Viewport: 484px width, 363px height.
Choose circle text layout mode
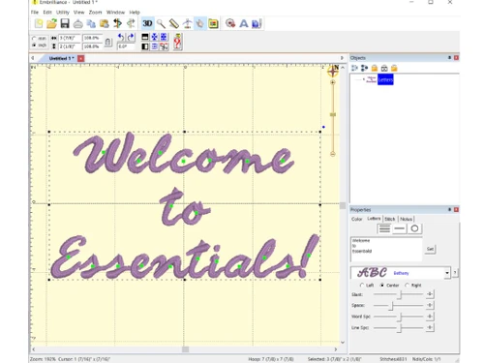pos(414,228)
